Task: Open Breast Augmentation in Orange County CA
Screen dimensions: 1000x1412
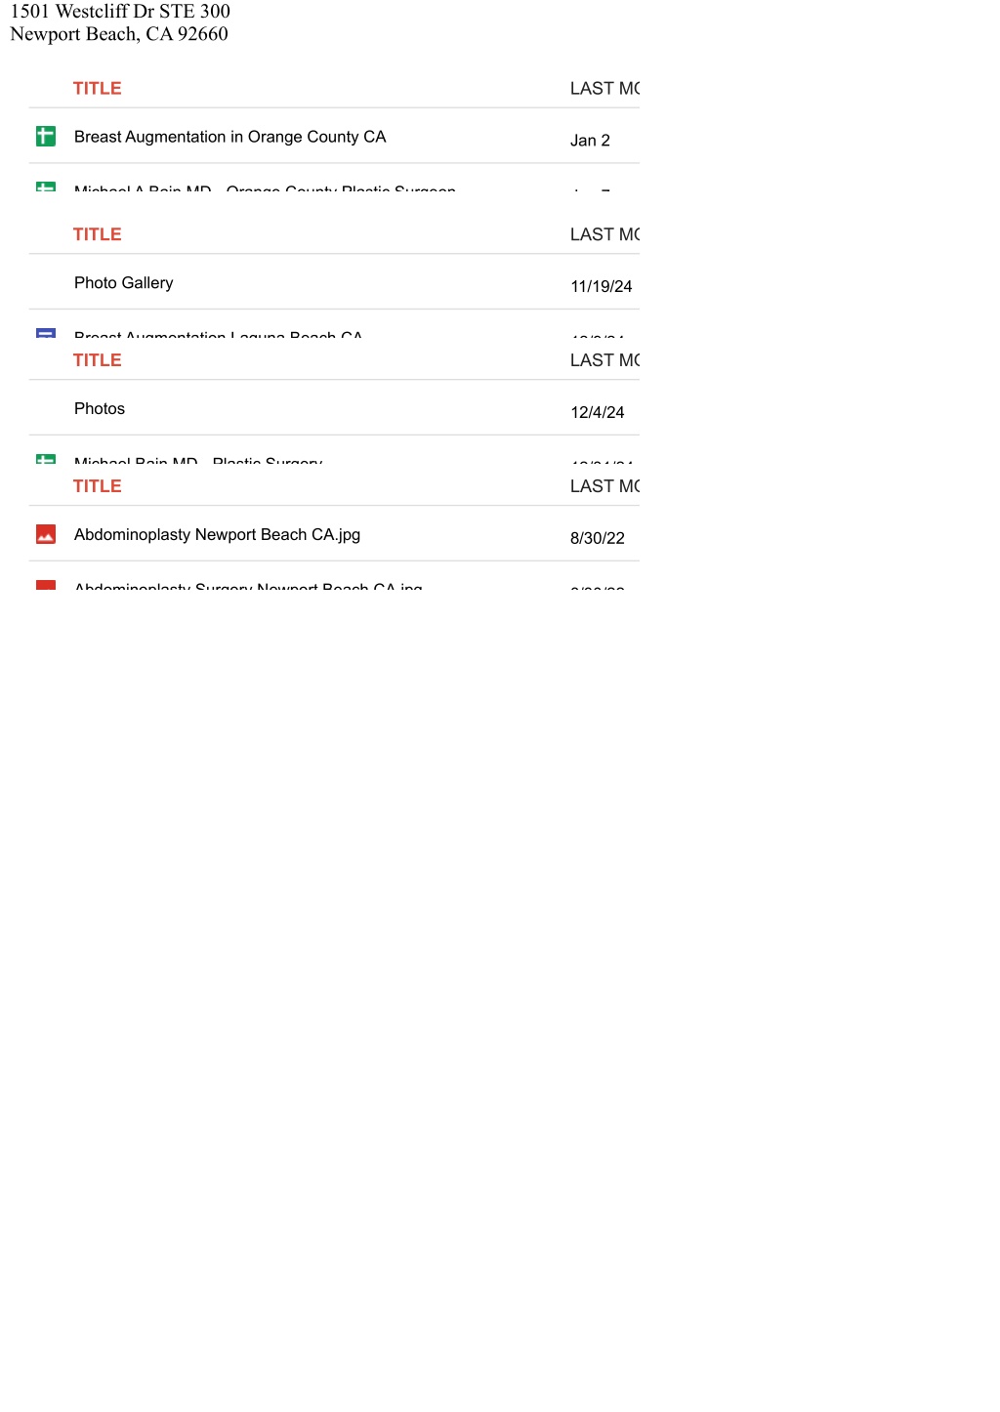Action: pos(229,137)
